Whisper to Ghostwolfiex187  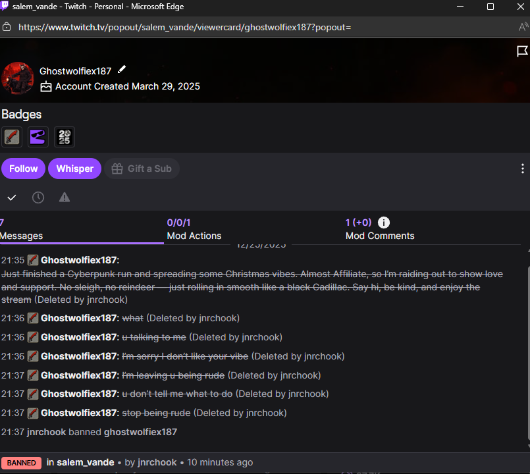click(x=74, y=169)
